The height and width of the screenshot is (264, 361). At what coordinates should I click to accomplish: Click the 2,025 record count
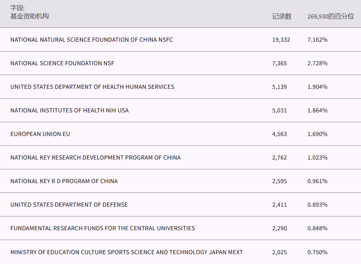click(279, 252)
